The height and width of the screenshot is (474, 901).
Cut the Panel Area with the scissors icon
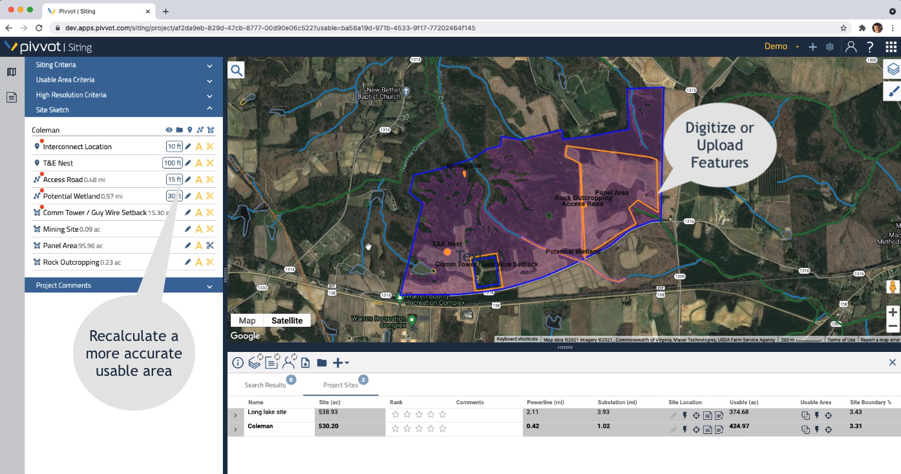pos(209,245)
